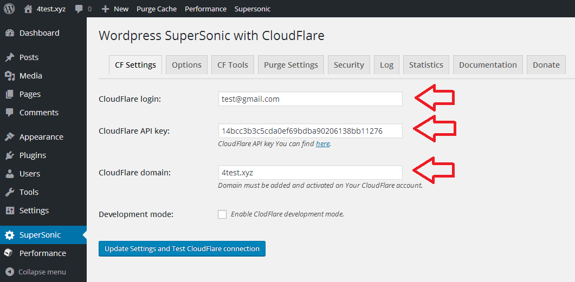Viewport: 575px width, 282px height.
Task: Open the Purge Settings tab
Action: click(291, 65)
